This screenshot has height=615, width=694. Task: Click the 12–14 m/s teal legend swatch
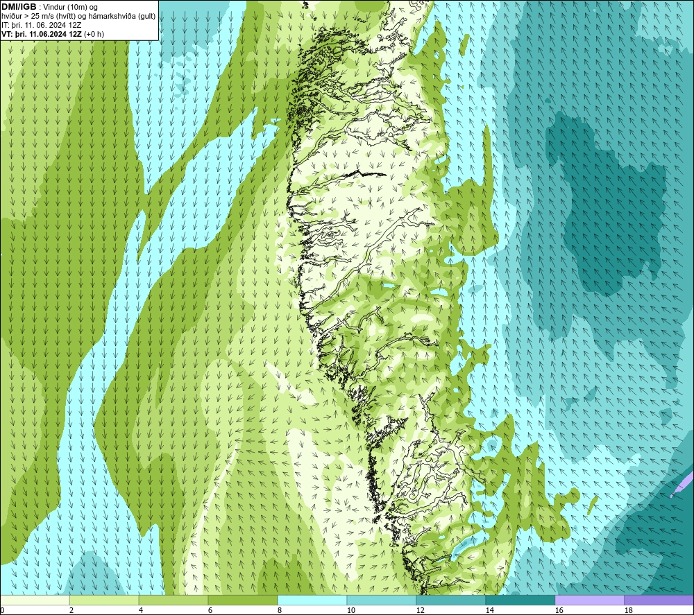(451, 600)
